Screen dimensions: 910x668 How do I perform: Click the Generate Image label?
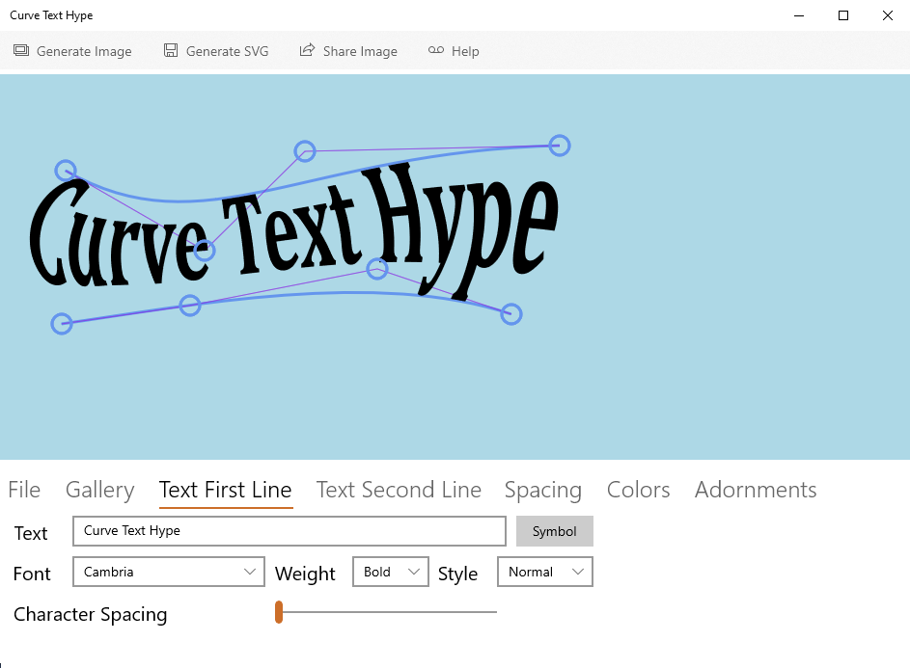click(x=84, y=52)
